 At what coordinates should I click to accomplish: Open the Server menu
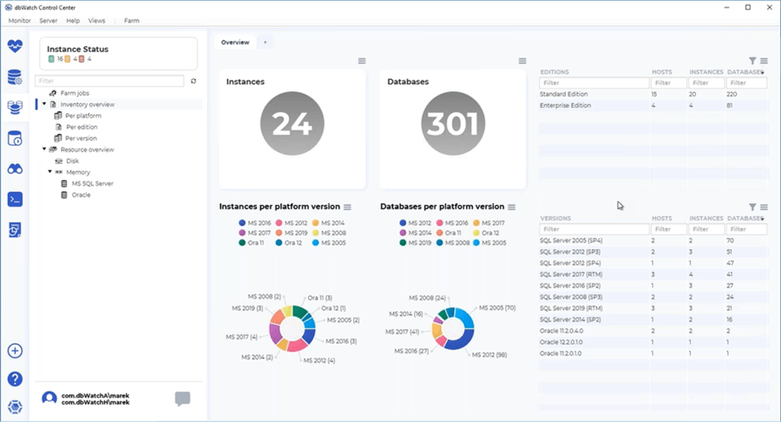pyautogui.click(x=49, y=21)
